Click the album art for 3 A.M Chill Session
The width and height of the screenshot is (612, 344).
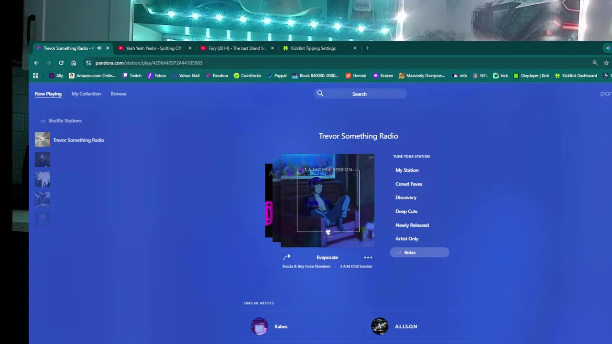click(328, 200)
